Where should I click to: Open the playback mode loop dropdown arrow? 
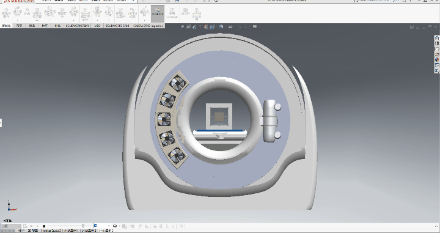[120, 226]
